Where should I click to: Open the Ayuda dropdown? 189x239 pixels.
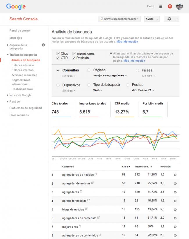coord(152,19)
